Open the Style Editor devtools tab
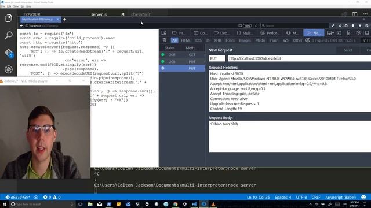371x208 pixels. (x=245, y=33)
